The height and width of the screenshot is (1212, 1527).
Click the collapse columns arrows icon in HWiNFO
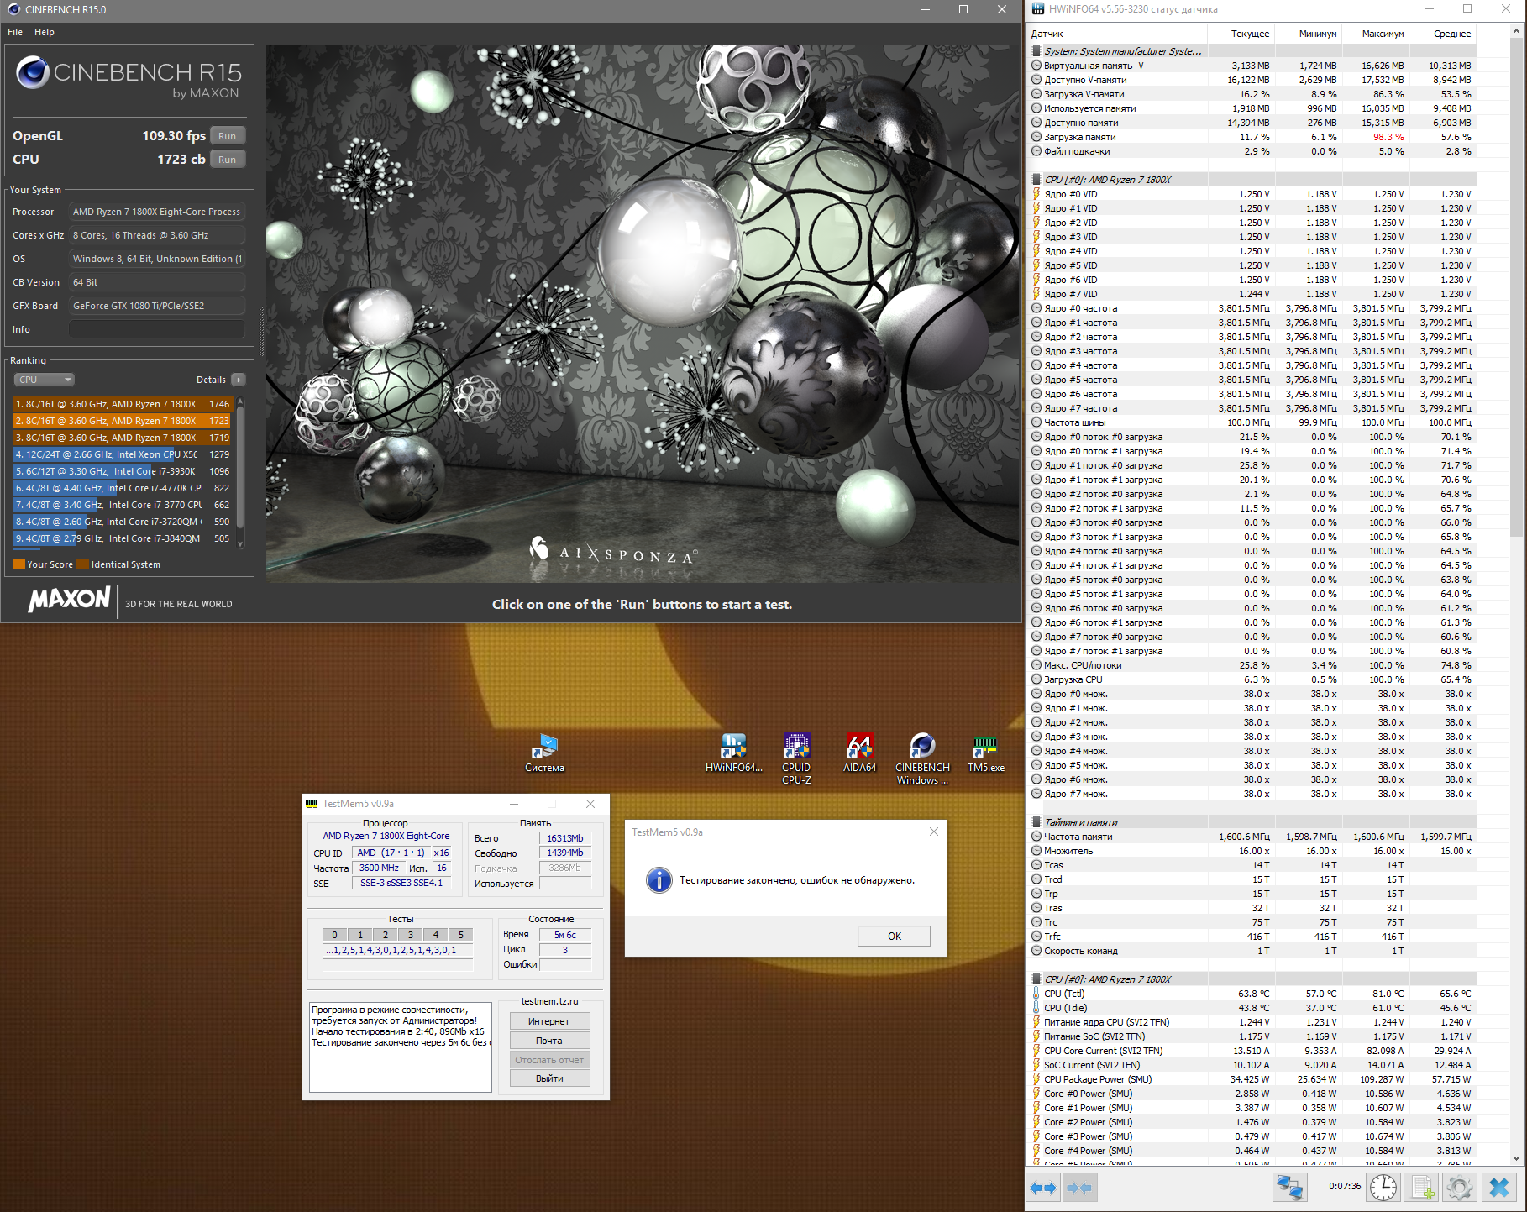[1079, 1188]
